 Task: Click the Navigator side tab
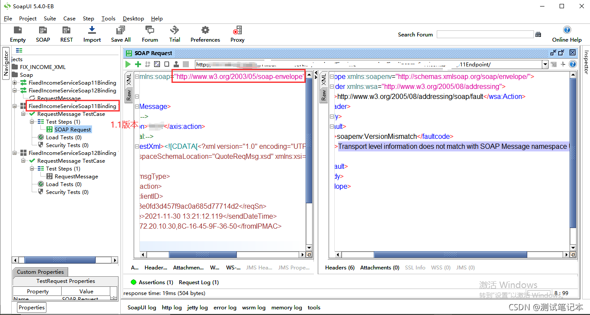point(6,63)
